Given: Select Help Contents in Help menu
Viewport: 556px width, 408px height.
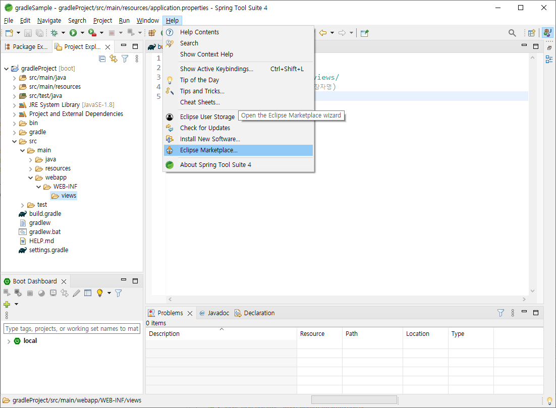Looking at the screenshot, I should tap(238, 32).
